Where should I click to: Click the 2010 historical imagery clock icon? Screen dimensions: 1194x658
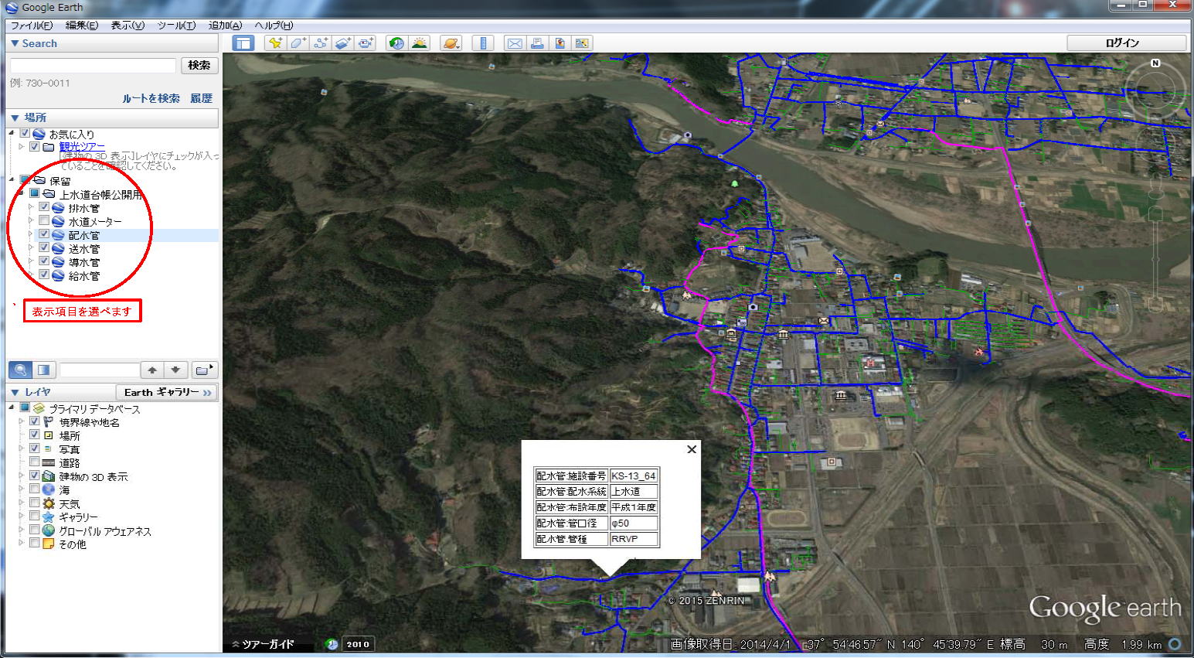(332, 644)
